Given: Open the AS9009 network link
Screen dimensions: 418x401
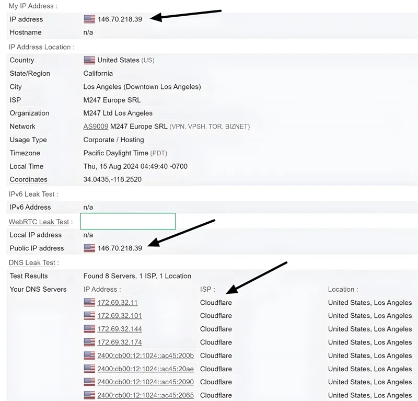Looking at the screenshot, I should point(96,127).
